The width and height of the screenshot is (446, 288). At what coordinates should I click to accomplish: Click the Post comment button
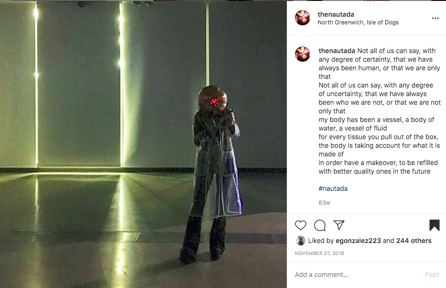432,275
